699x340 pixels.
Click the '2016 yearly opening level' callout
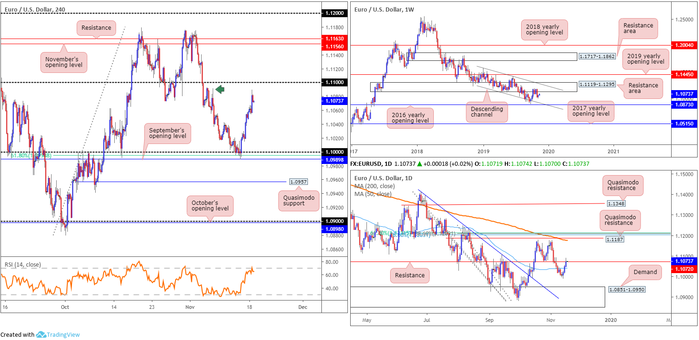(411, 118)
